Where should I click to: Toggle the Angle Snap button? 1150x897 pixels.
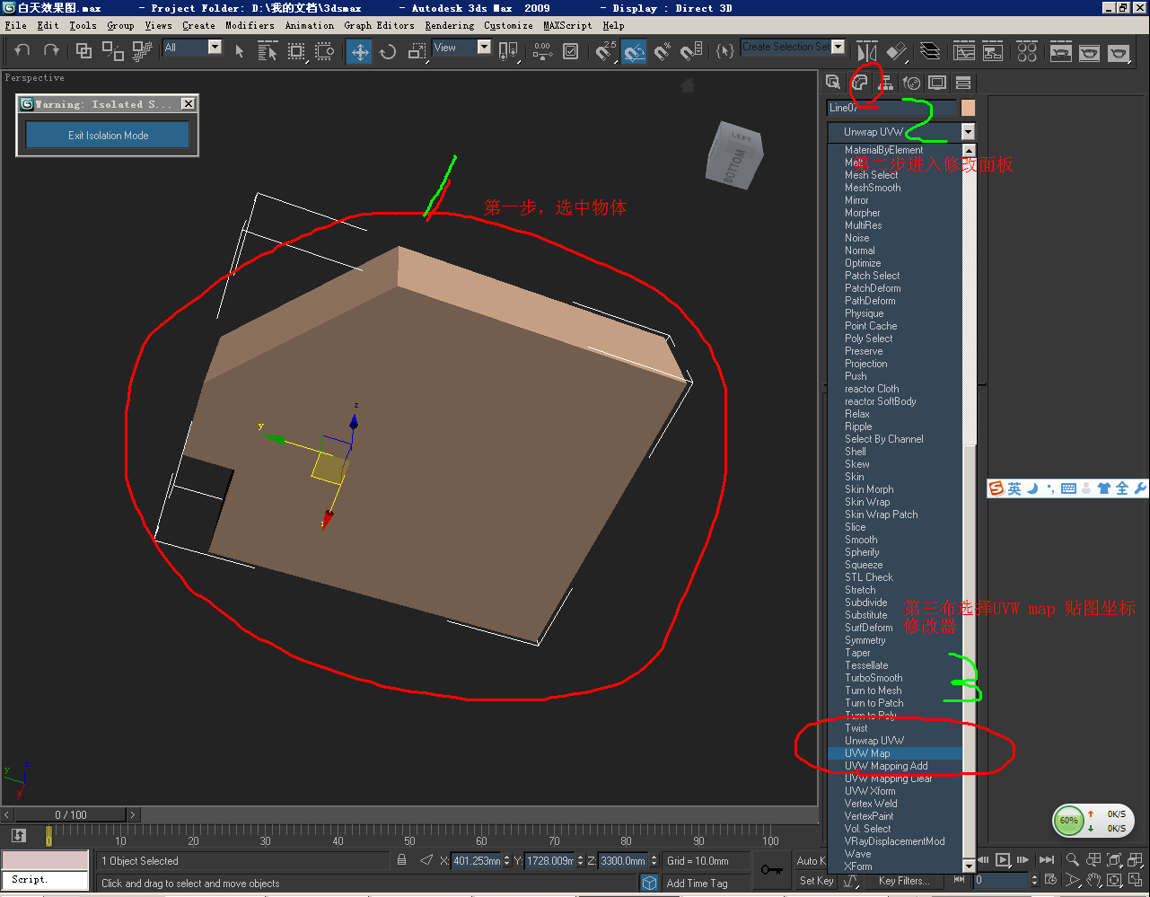(x=634, y=52)
